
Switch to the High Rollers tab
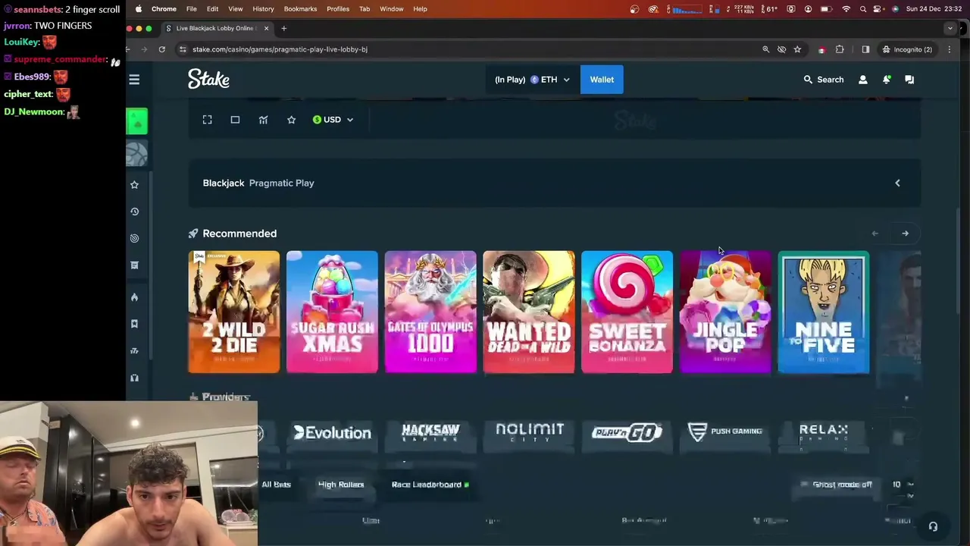(341, 485)
